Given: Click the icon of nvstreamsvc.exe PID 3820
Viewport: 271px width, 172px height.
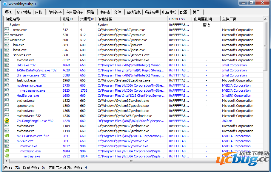Looking at the screenshot, I should [7, 90].
